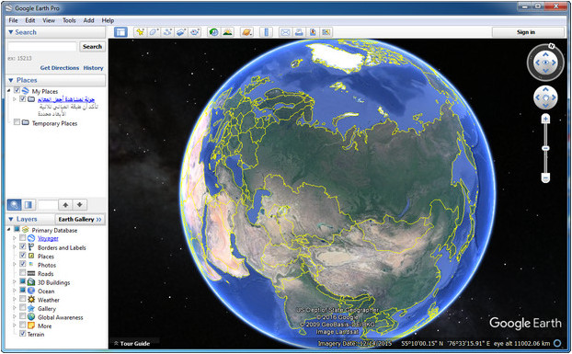572x354 pixels.
Task: Select the Ruler tool
Action: click(267, 32)
